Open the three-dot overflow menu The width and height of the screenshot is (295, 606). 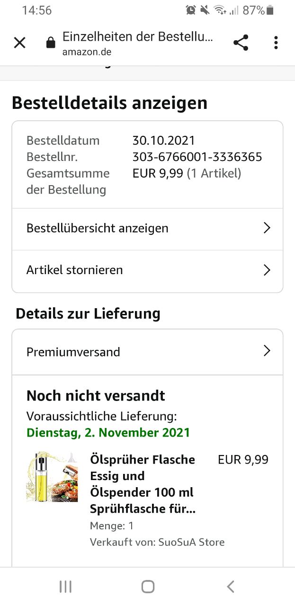[276, 43]
